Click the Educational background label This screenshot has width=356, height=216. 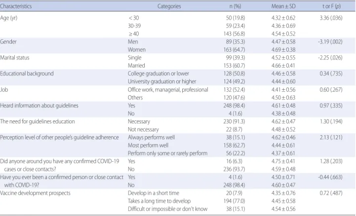click(x=27, y=73)
